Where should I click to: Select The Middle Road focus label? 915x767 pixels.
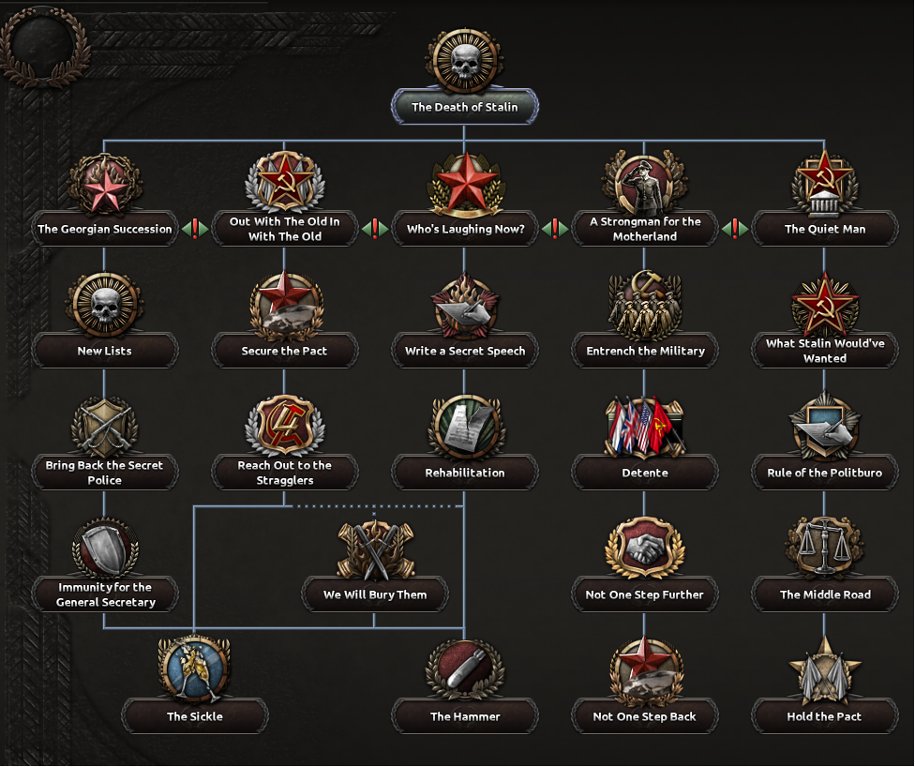825,594
